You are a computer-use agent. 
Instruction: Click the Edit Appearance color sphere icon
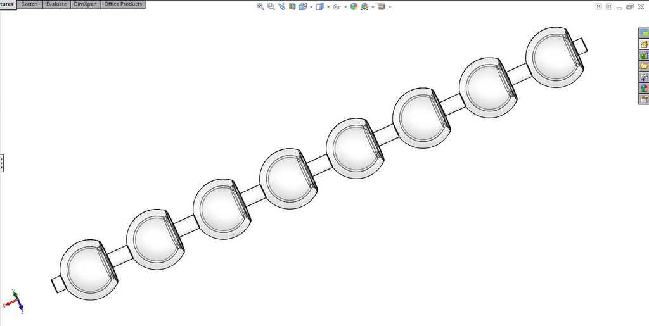tap(354, 6)
